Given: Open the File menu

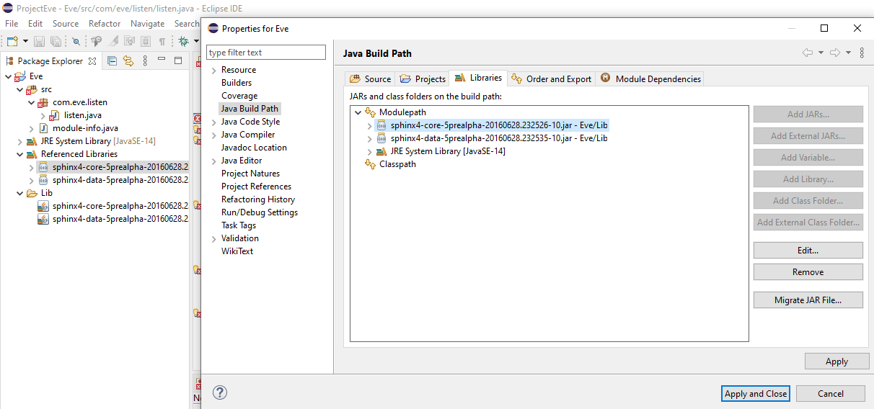Looking at the screenshot, I should pyautogui.click(x=12, y=23).
